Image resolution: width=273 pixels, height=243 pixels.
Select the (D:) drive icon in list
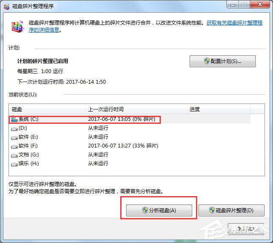click(14, 128)
